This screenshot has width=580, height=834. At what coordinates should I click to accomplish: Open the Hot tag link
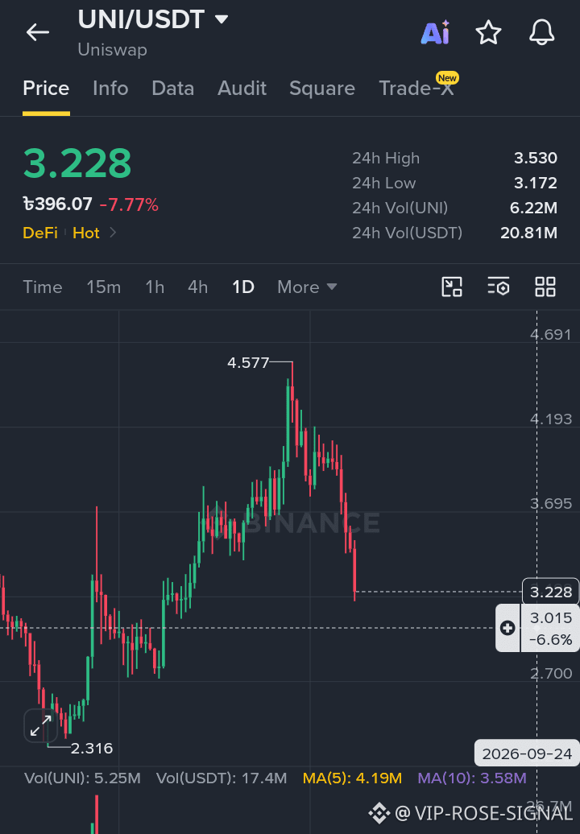[86, 233]
